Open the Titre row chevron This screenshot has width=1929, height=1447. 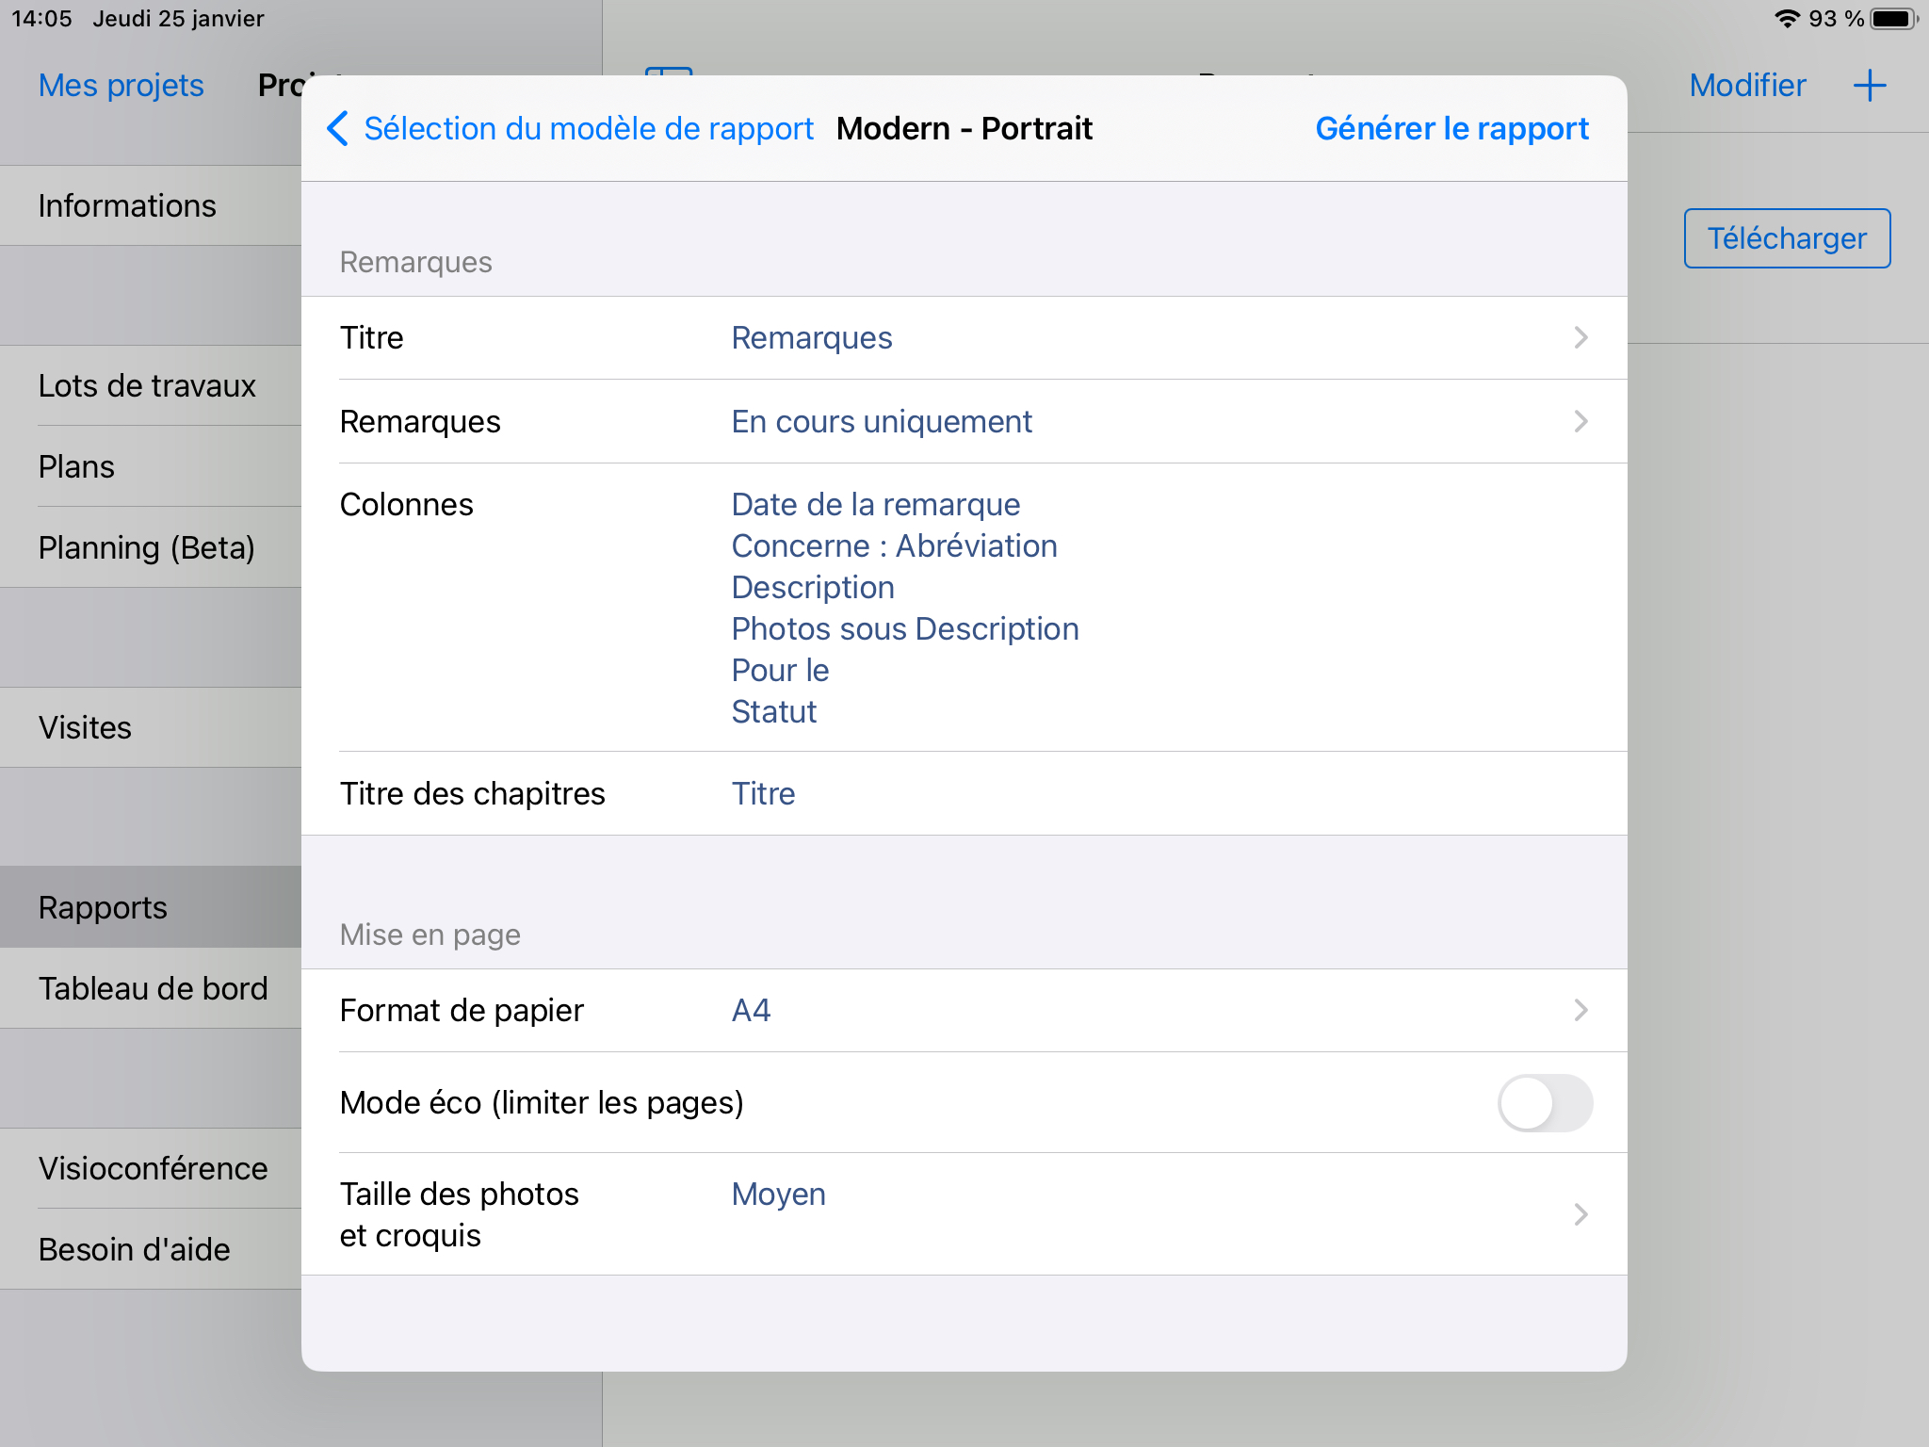tap(1580, 337)
